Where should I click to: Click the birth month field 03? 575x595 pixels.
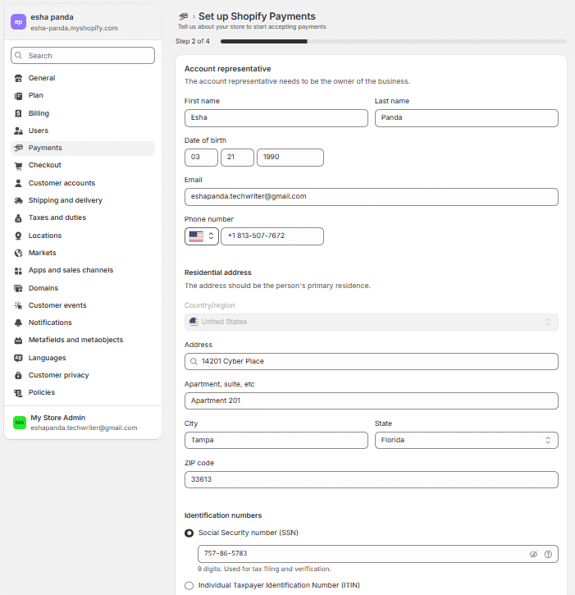202,158
